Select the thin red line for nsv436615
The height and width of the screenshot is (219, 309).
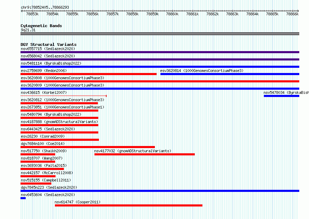point(64,96)
